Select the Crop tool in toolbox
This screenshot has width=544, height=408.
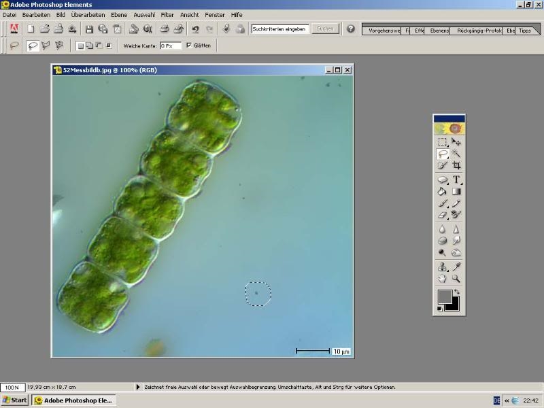pos(456,165)
